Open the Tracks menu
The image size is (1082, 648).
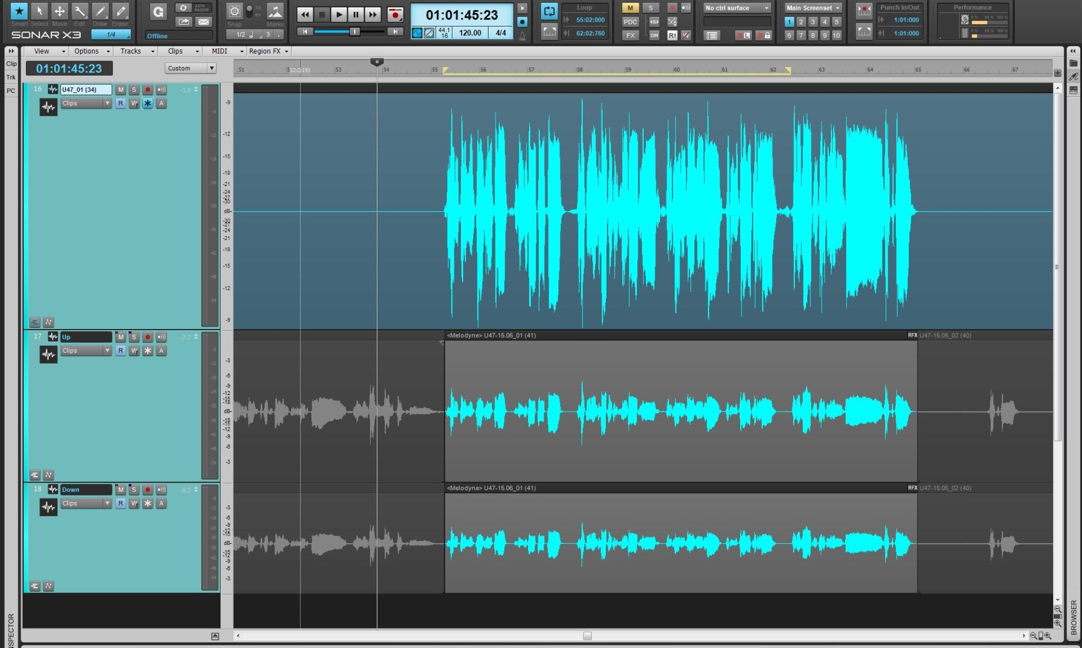(x=136, y=51)
